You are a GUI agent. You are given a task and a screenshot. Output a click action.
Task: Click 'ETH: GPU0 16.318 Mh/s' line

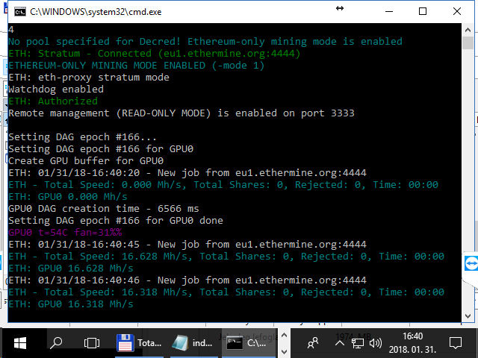pos(71,304)
